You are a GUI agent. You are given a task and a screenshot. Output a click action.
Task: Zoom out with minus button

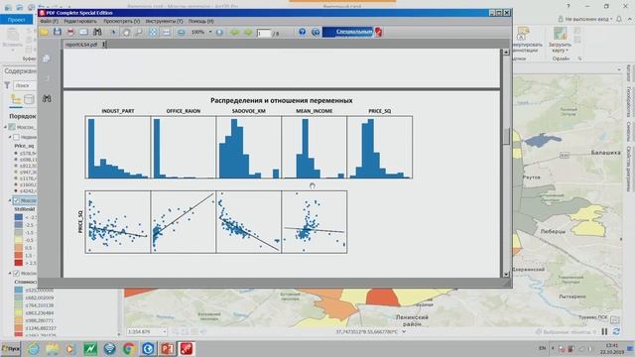182,32
